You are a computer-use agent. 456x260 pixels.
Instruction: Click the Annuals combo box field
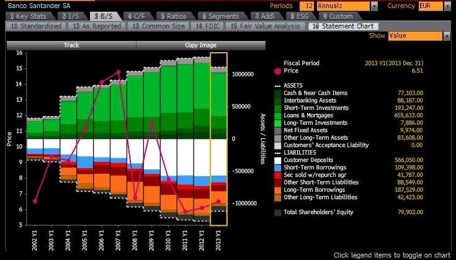coord(343,6)
